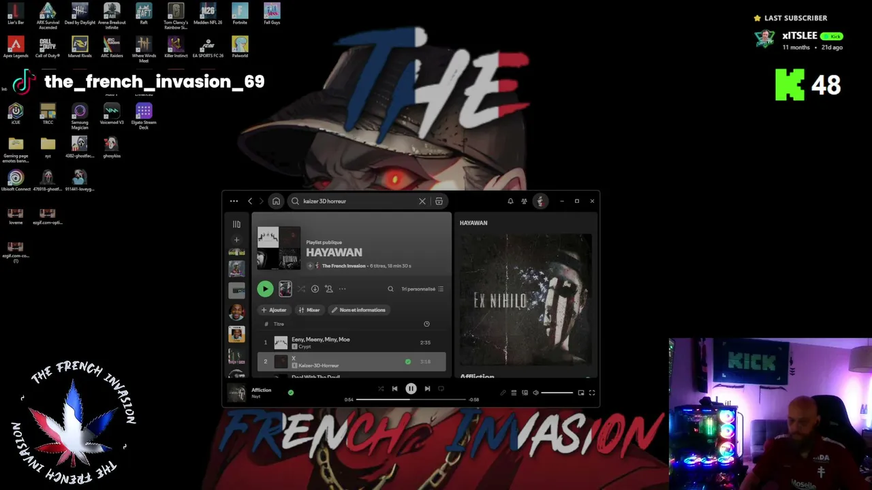The width and height of the screenshot is (872, 490).
Task: Toggle shuffle for the HAYAWAN playlist
Action: click(x=301, y=289)
